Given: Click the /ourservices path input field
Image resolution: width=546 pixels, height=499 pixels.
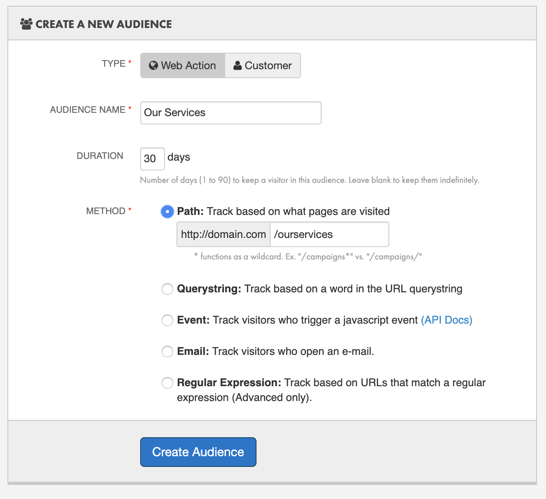Looking at the screenshot, I should [x=329, y=234].
